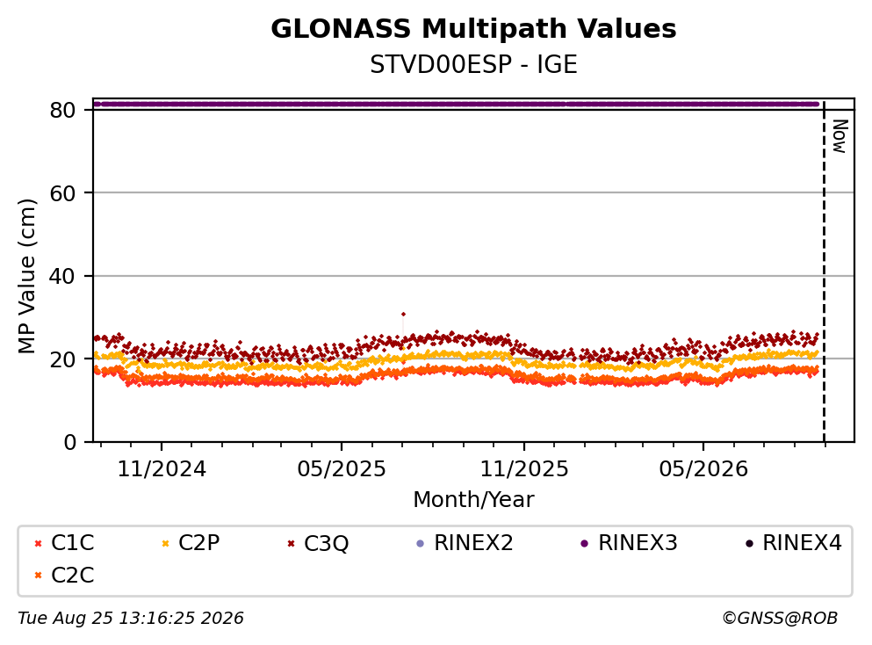This screenshot has width=872, height=645.
Task: Select the C1C legend label
Action: point(72,543)
